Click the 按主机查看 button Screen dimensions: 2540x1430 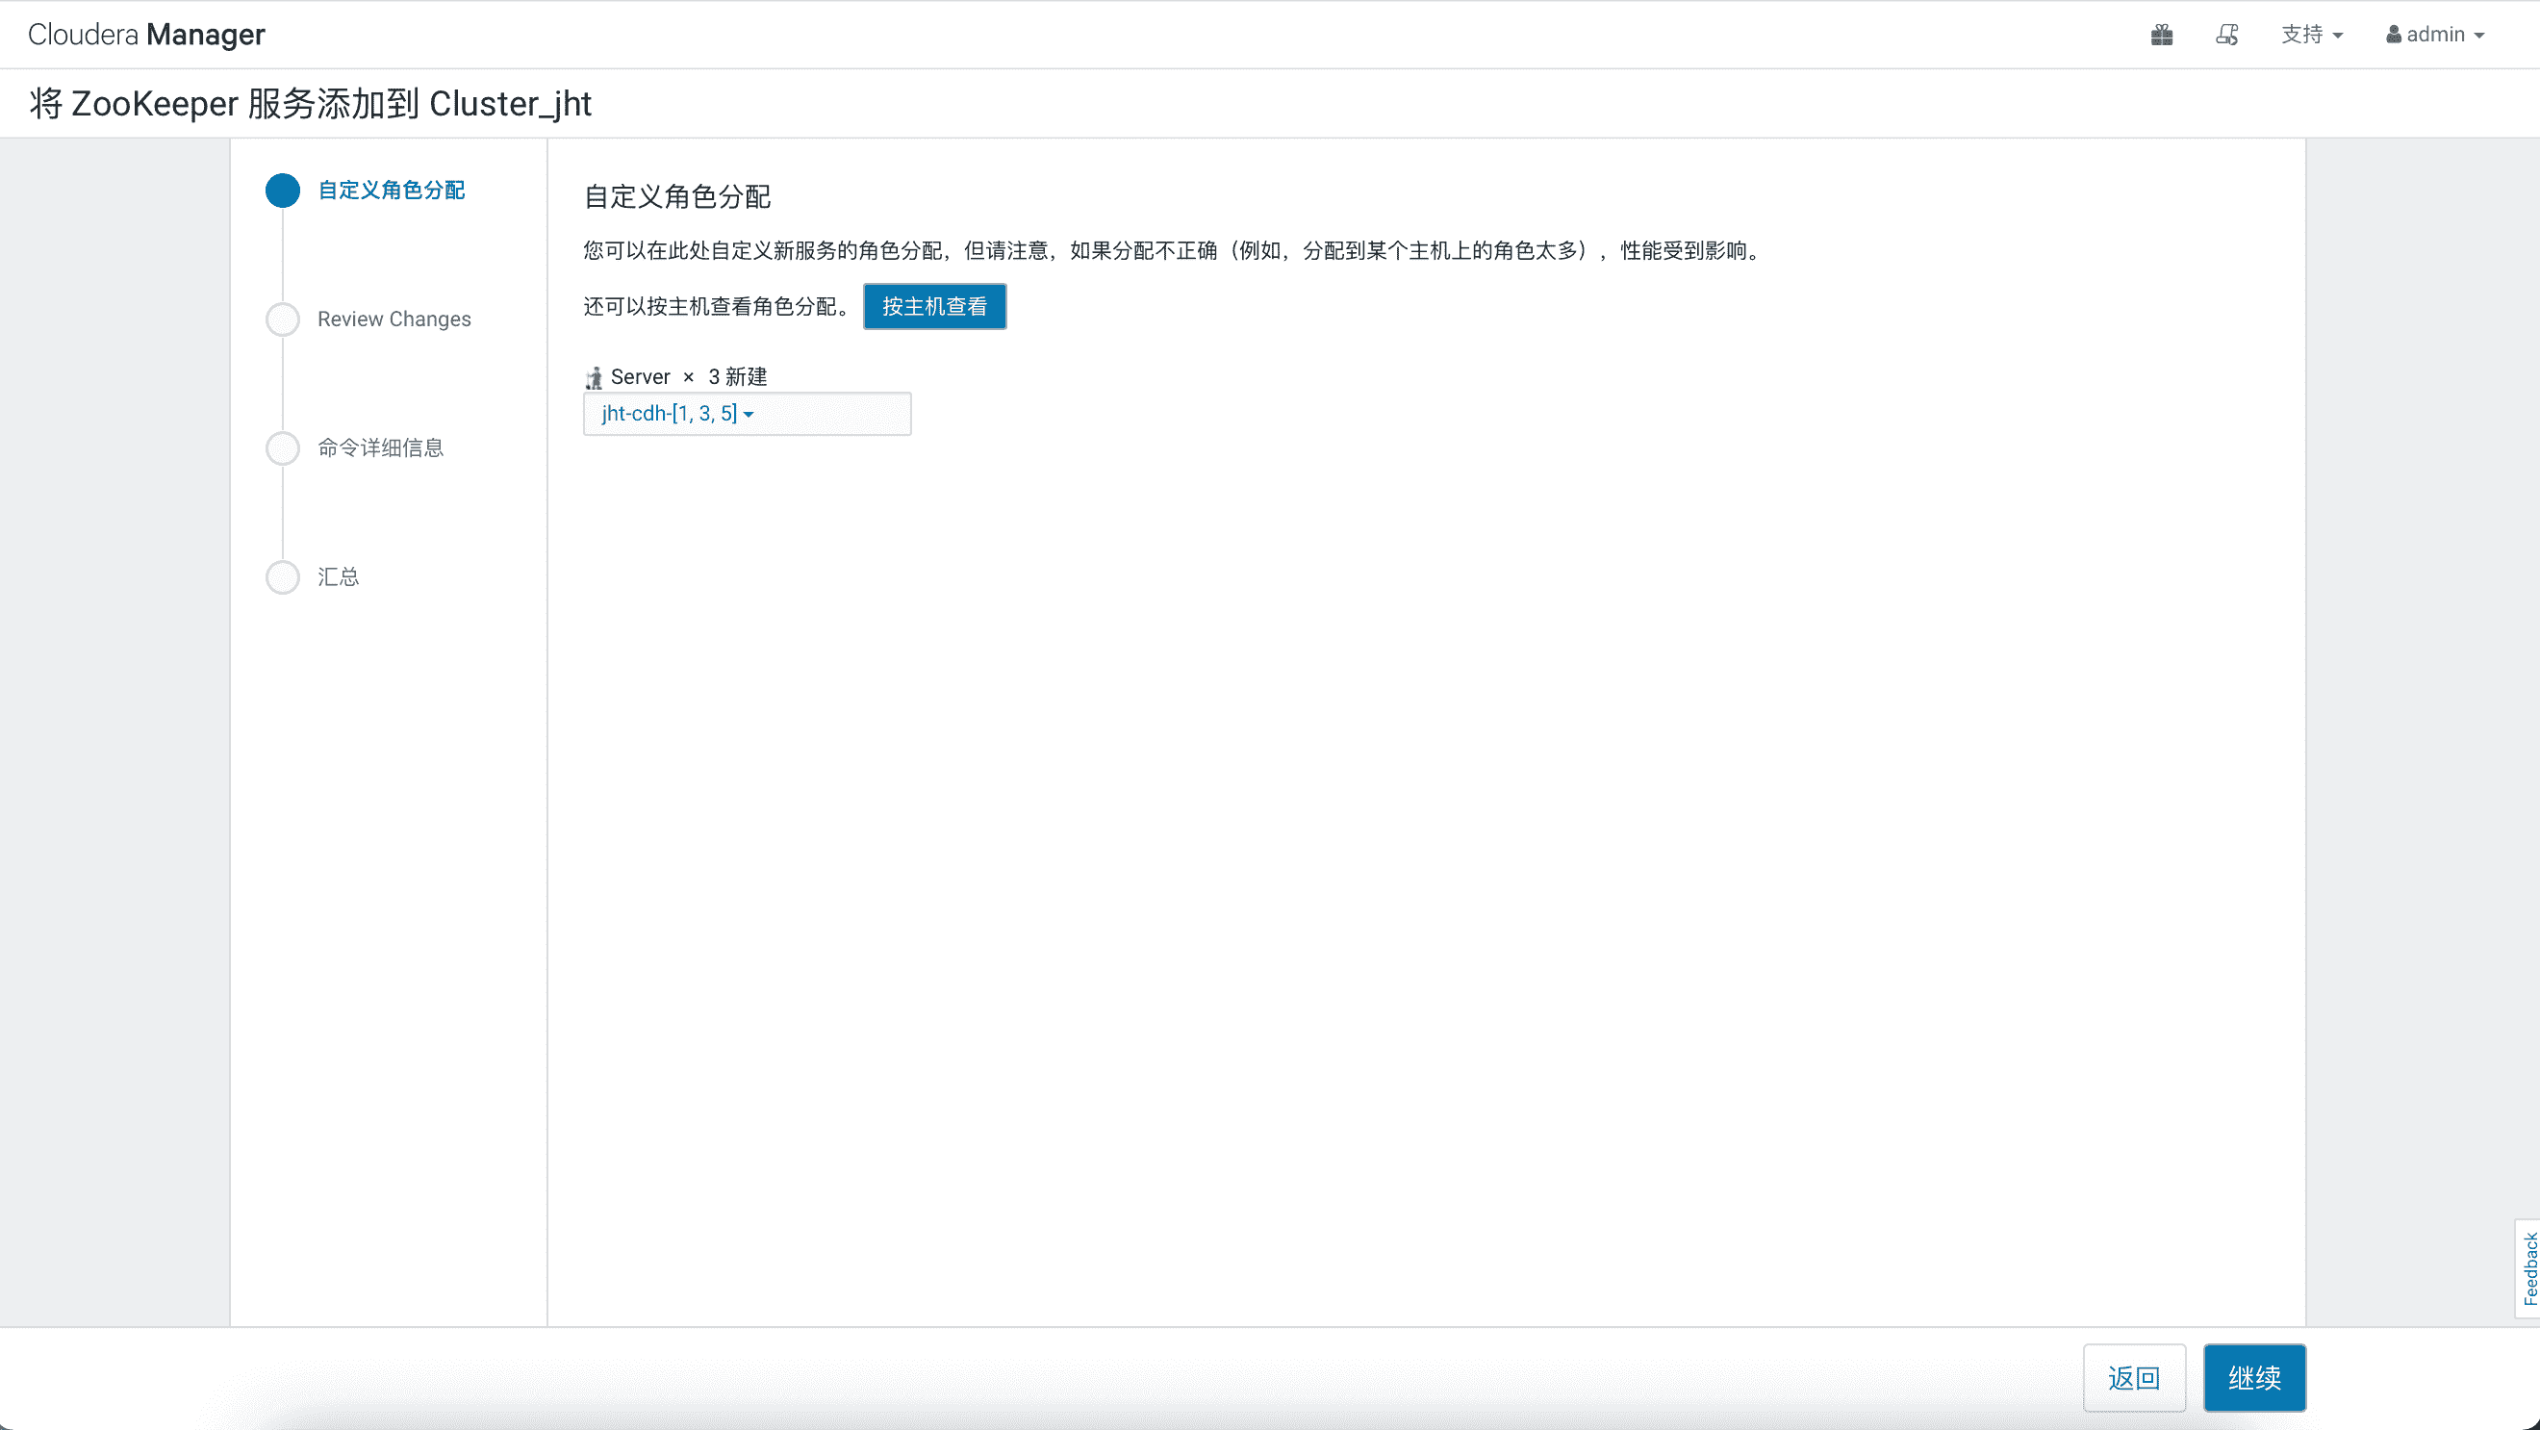pos(935,307)
